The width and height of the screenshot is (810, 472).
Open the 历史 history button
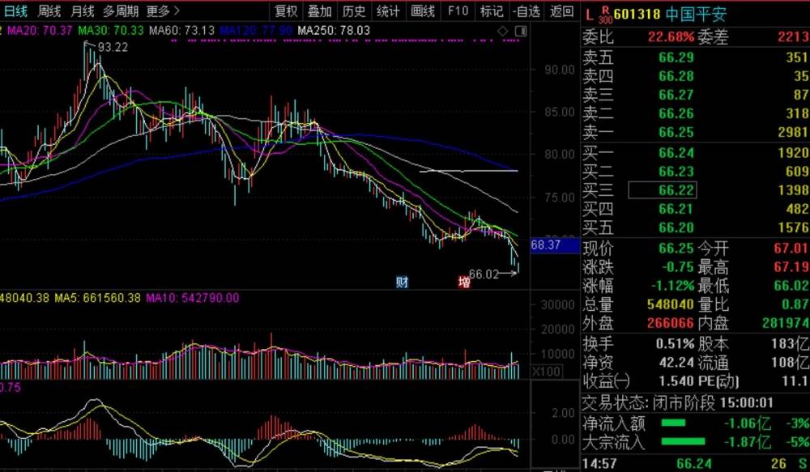click(x=354, y=11)
